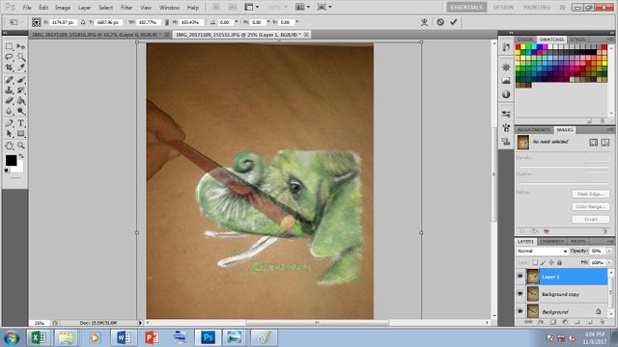Image resolution: width=618 pixels, height=347 pixels.
Task: Hide the Background copy layer
Action: (520, 294)
